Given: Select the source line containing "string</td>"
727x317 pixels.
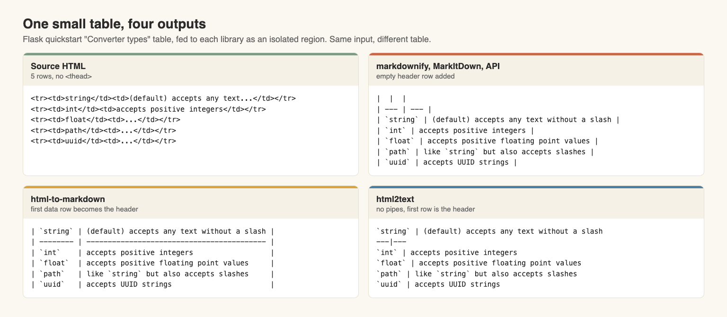Looking at the screenshot, I should coord(163,98).
